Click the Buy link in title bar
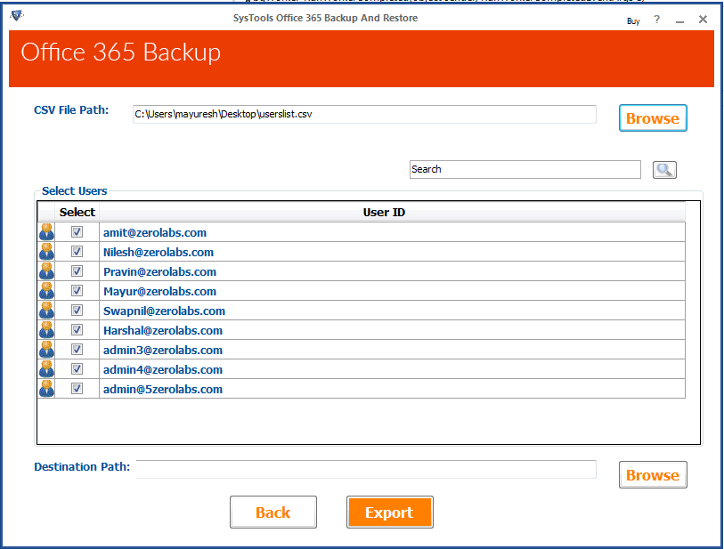 [x=633, y=21]
